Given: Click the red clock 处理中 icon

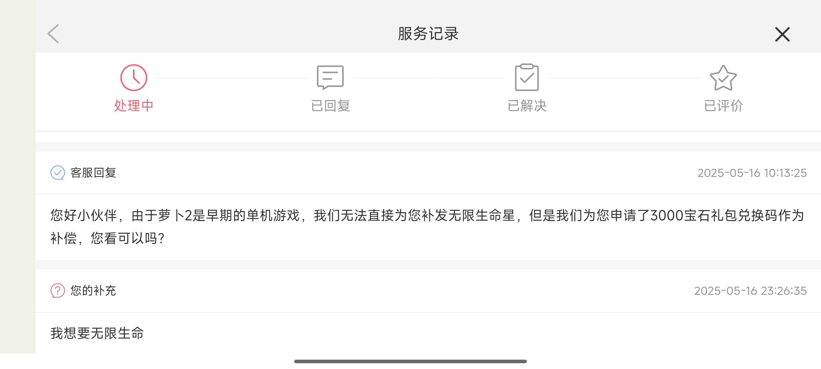Looking at the screenshot, I should (134, 78).
